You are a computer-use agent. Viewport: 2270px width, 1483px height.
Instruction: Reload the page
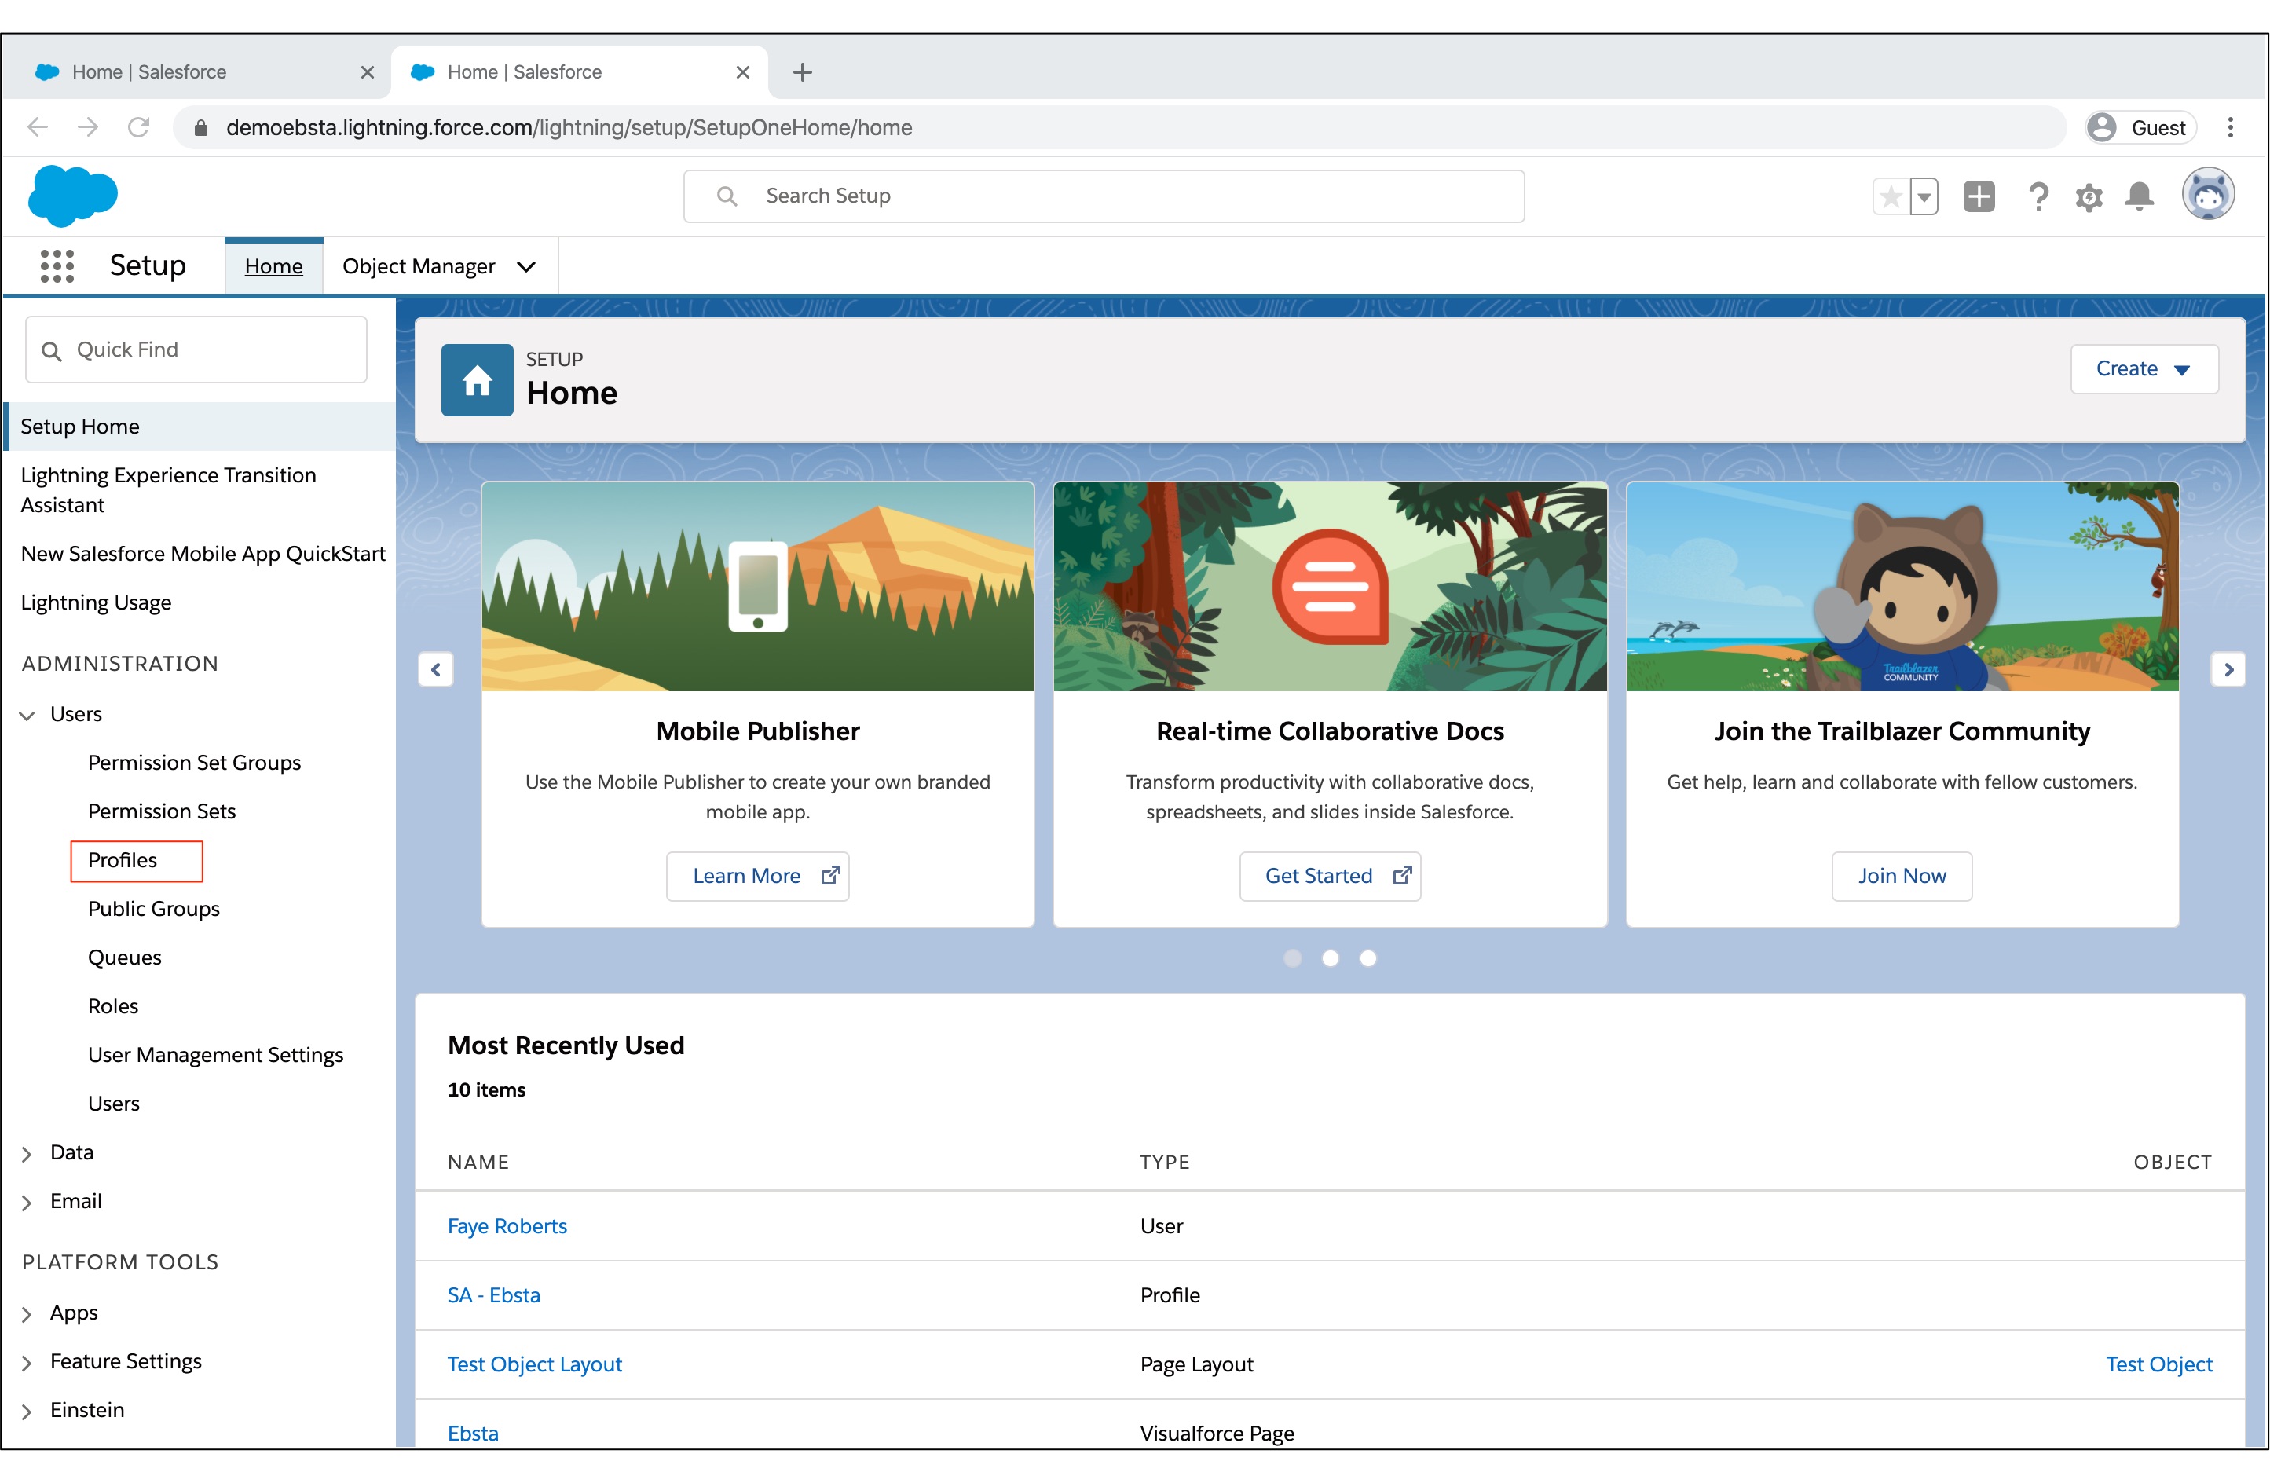(x=138, y=128)
